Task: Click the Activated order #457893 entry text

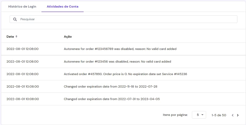Action: click(125, 74)
